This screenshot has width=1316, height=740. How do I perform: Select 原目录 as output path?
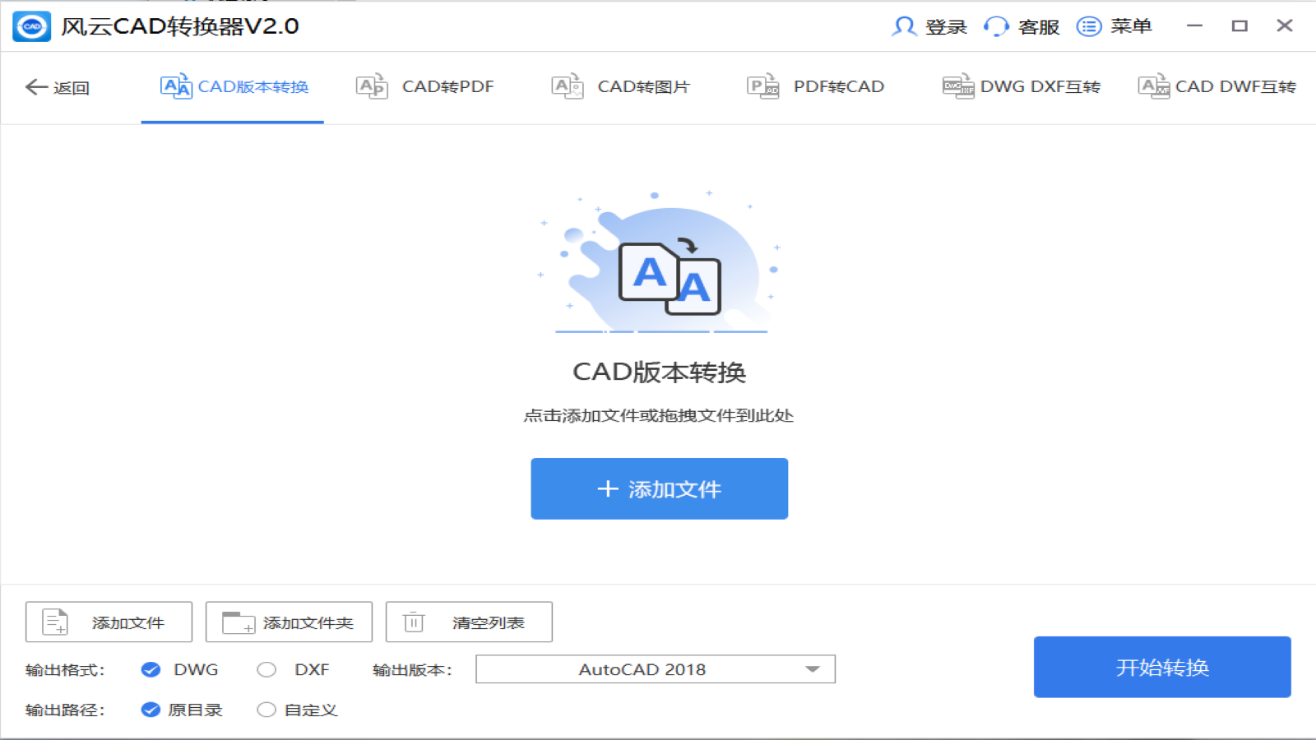coord(151,710)
